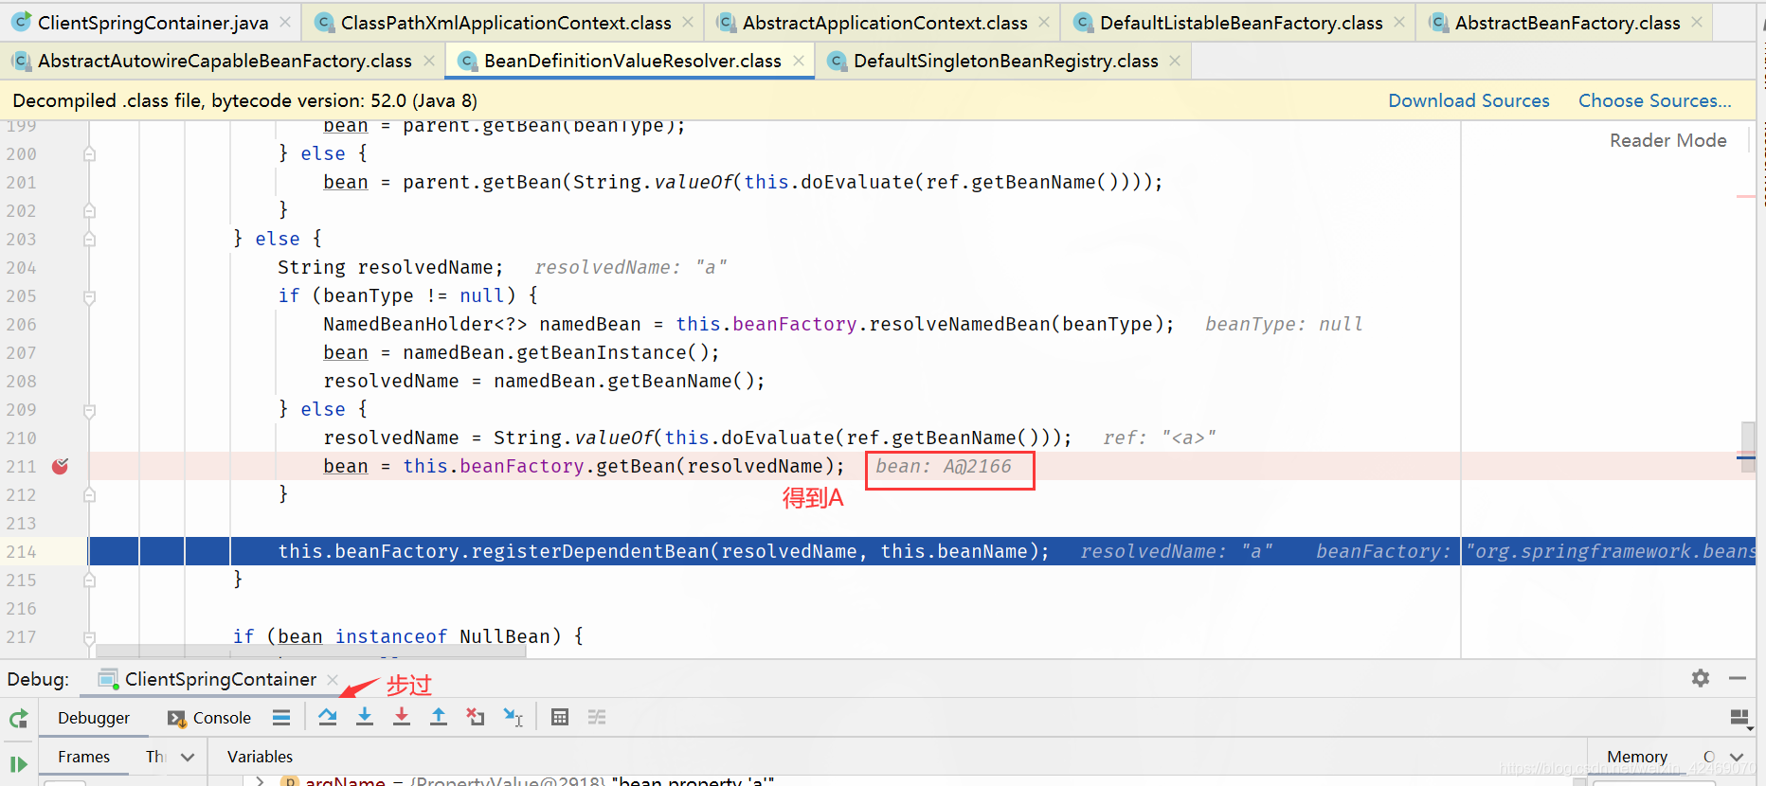The width and height of the screenshot is (1766, 786).
Task: Open the Console tab
Action: tap(209, 718)
